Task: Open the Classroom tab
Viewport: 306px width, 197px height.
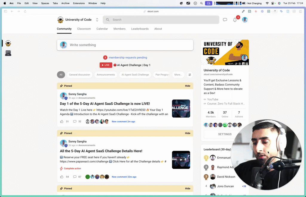Action: [x=84, y=29]
